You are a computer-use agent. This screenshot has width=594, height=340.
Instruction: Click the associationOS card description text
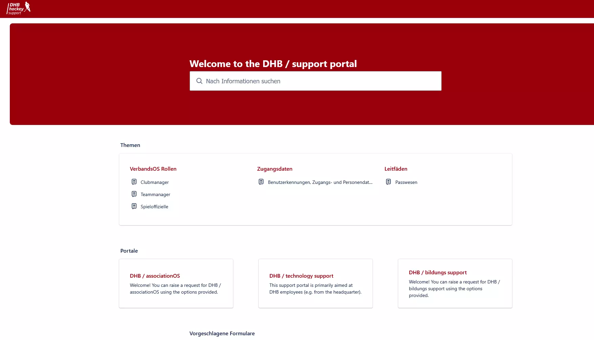(x=175, y=289)
